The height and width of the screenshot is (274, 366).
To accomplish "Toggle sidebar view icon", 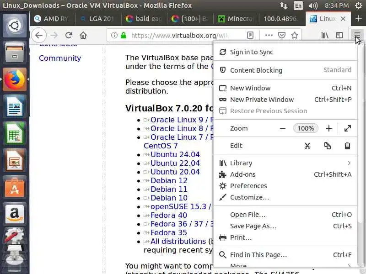I will (339, 35).
